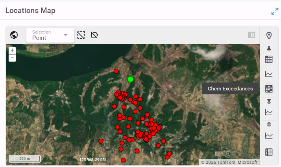Open the bottom sidebar report grid icon

[269, 152]
